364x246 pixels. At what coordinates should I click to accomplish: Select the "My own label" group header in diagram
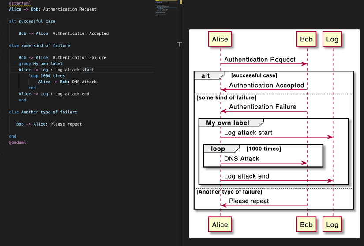[228, 123]
